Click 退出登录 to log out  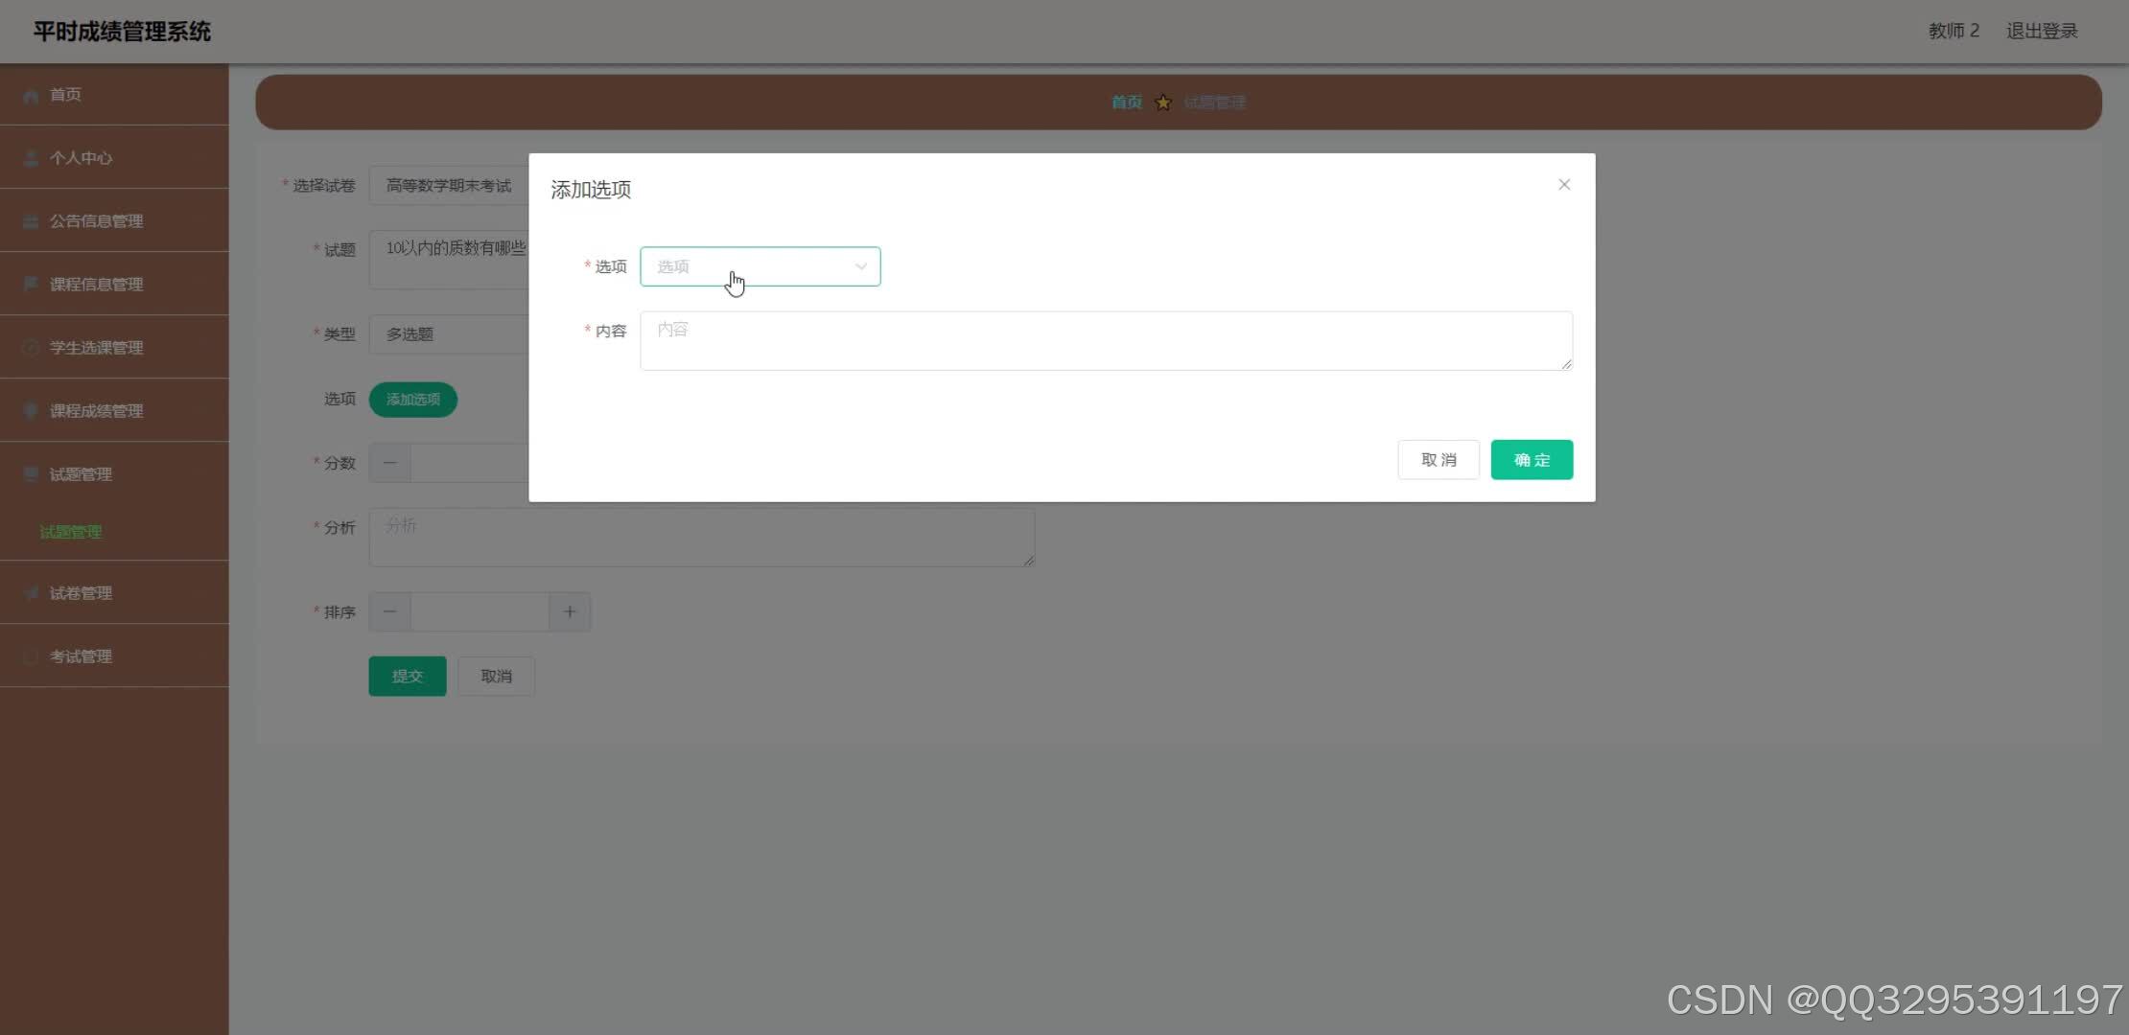2042,31
